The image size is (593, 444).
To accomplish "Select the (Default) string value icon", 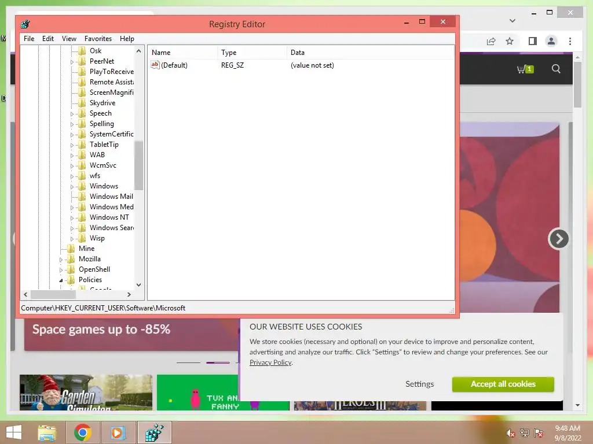I will point(155,65).
